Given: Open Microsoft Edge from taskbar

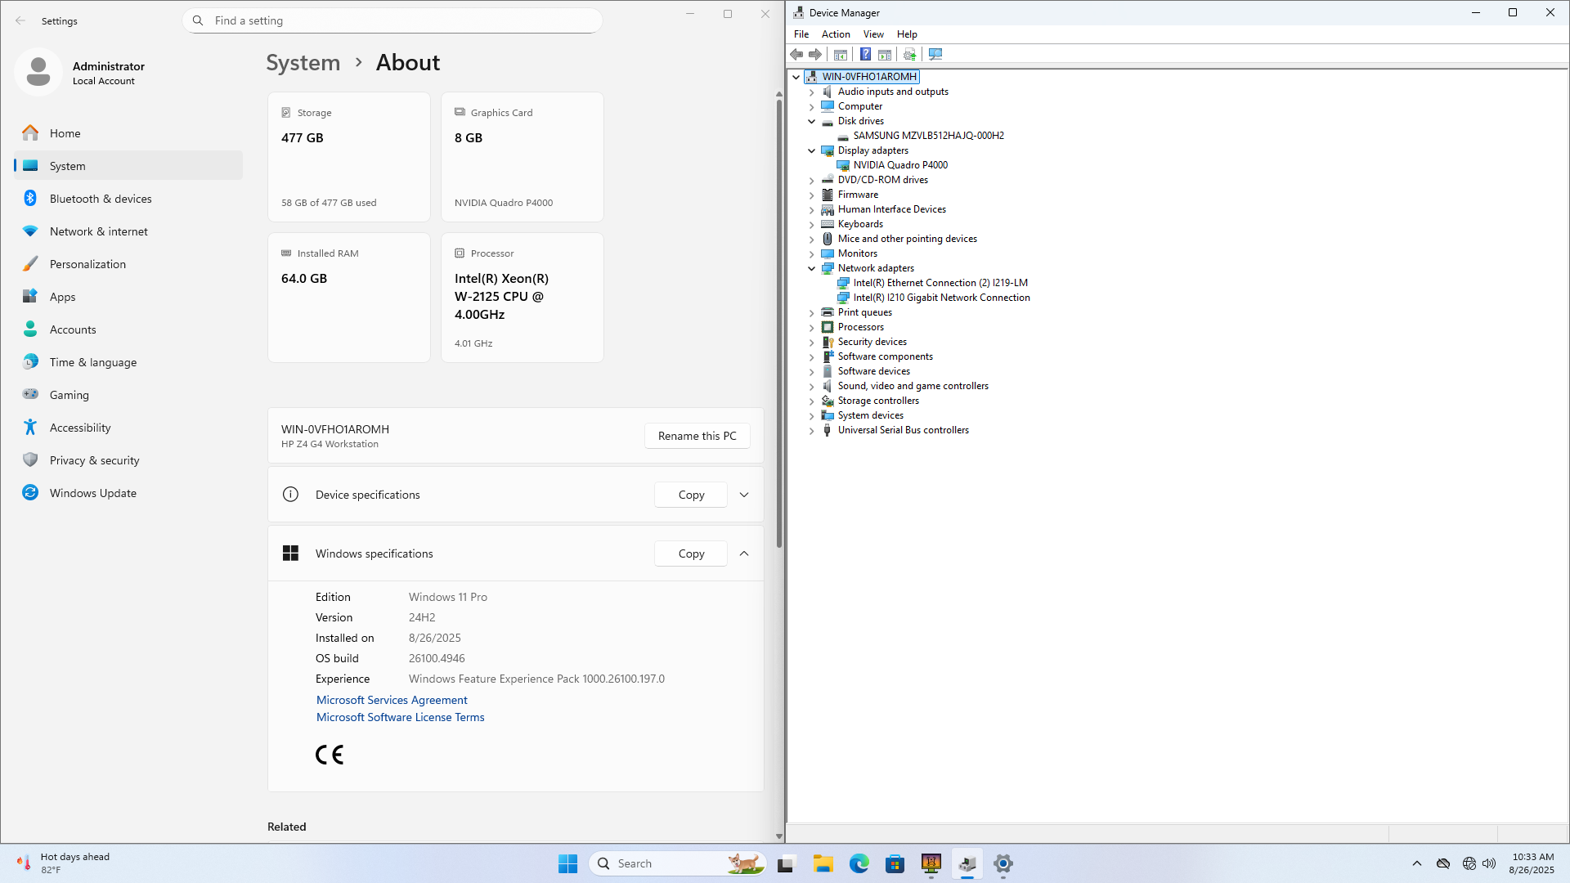Looking at the screenshot, I should [859, 863].
